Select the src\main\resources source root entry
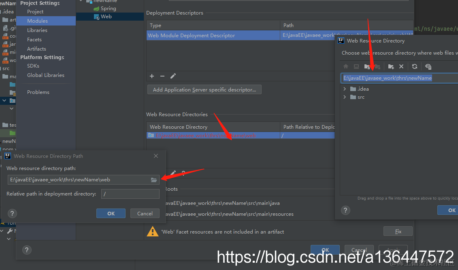The width and height of the screenshot is (458, 270). click(229, 214)
